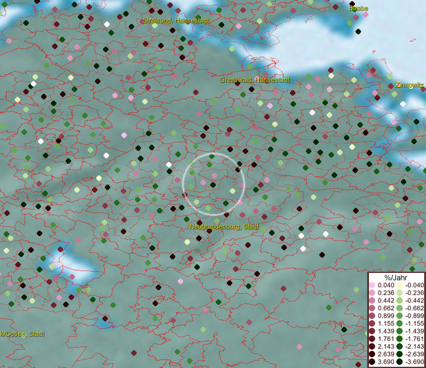Viewport: 426px width, 368px height.
Task: Click the 3.690 darkest red legend swatch
Action: 373,362
